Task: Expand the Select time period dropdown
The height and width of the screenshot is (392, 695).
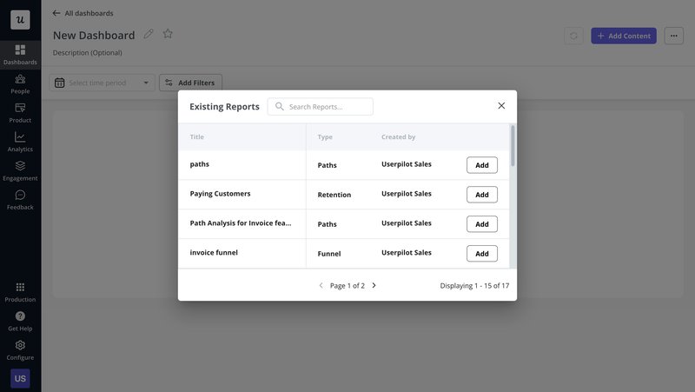Action: [103, 83]
